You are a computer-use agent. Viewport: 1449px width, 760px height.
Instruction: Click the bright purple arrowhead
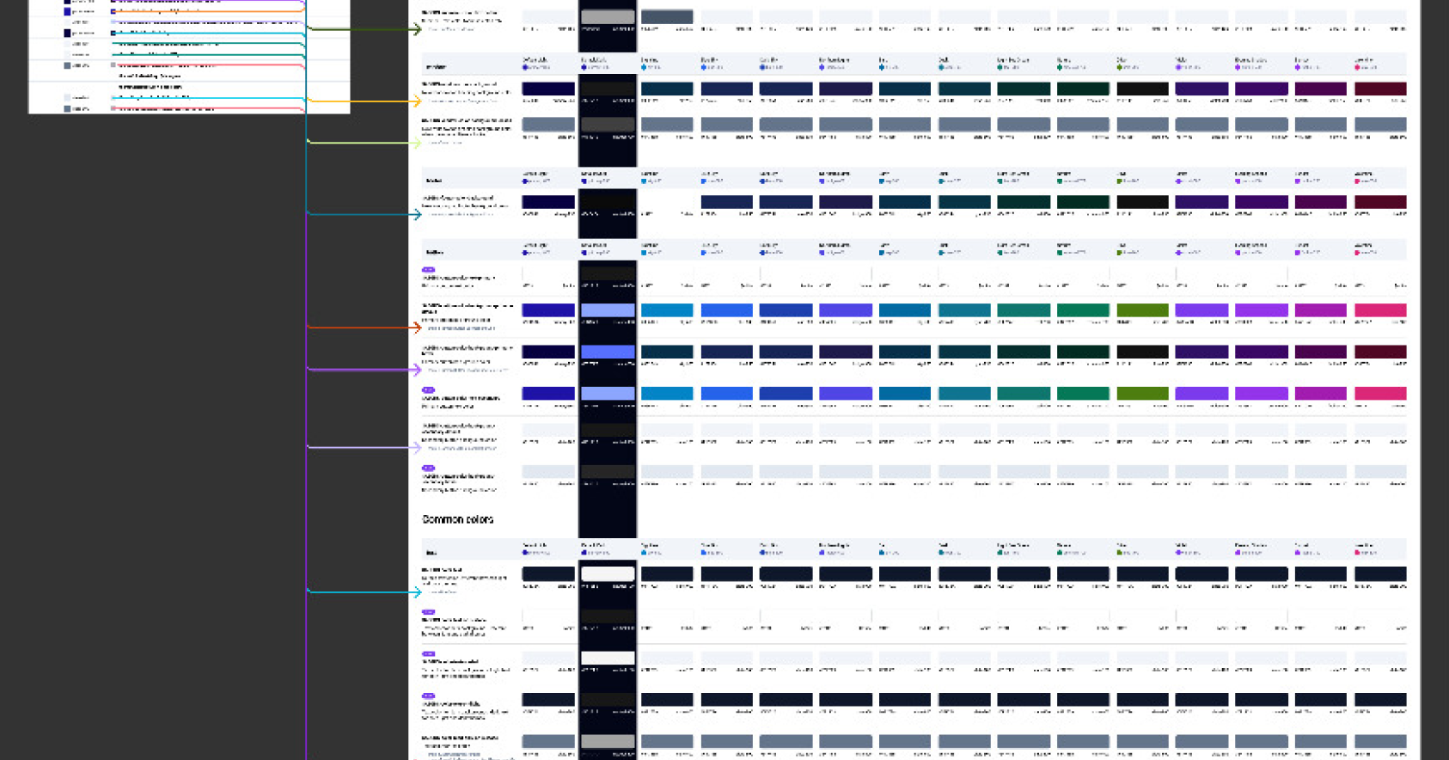click(417, 370)
